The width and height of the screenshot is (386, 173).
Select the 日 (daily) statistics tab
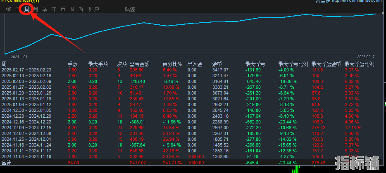click(x=17, y=9)
